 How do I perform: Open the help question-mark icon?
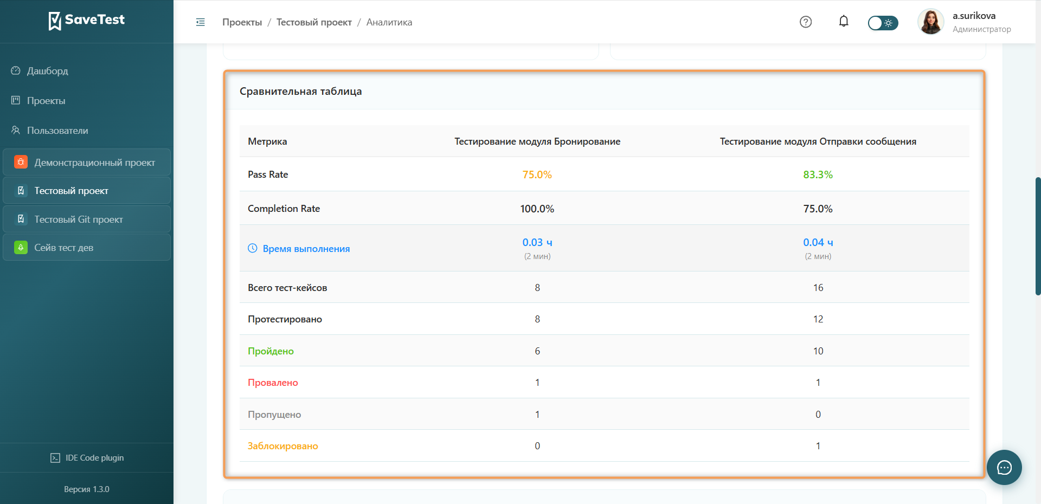pyautogui.click(x=806, y=22)
